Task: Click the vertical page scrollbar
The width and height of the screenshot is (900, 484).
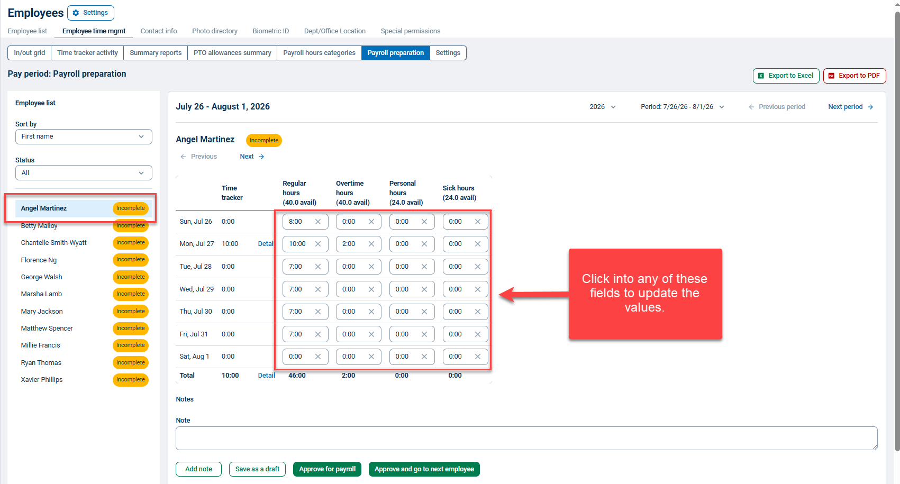Action: (897, 230)
